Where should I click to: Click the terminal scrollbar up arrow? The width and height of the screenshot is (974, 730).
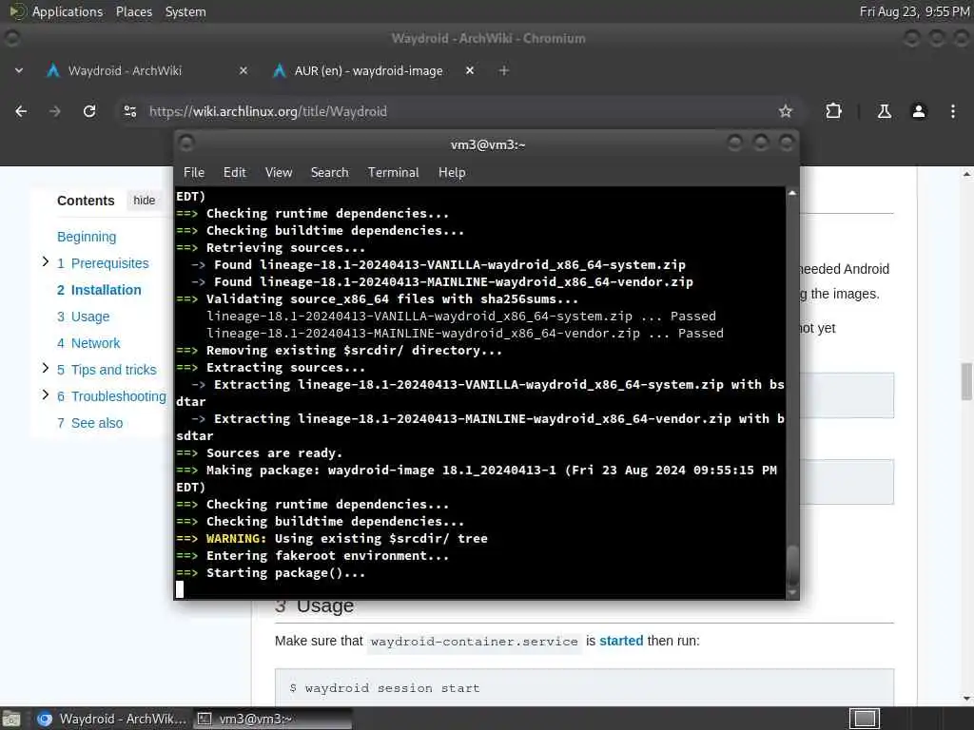pos(792,194)
